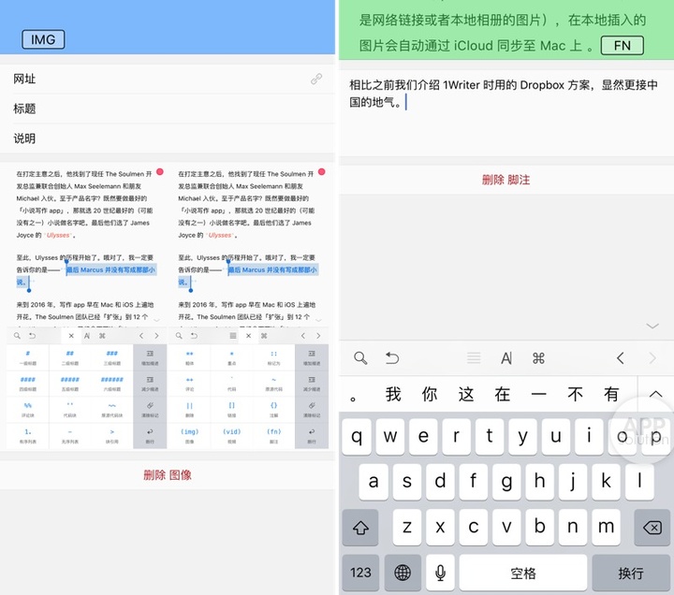Toggle the shift key on keyboard

(x=360, y=528)
